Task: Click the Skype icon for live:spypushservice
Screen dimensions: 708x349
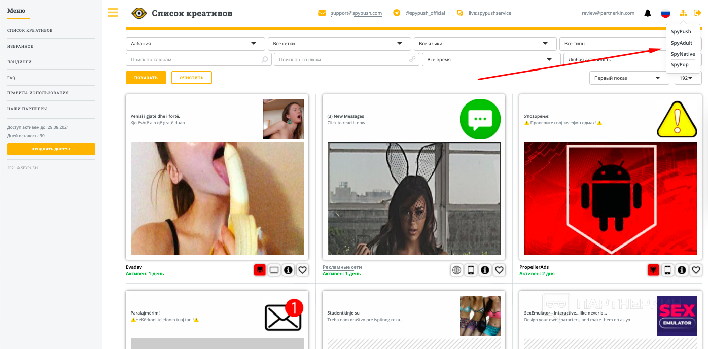Action: point(459,13)
